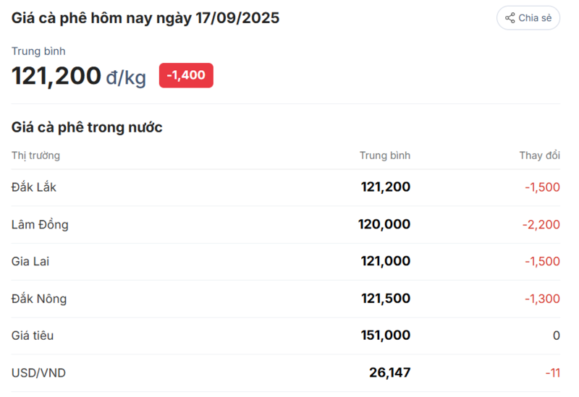Open the Gia Lai market entry
The image size is (579, 397).
pyautogui.click(x=285, y=261)
